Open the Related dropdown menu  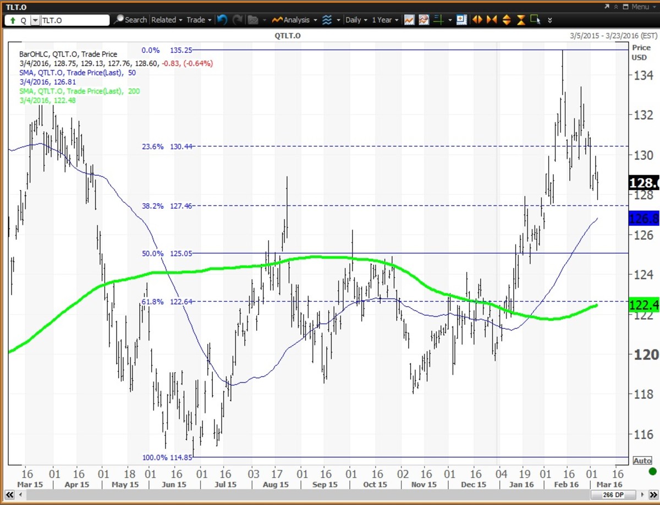click(167, 20)
